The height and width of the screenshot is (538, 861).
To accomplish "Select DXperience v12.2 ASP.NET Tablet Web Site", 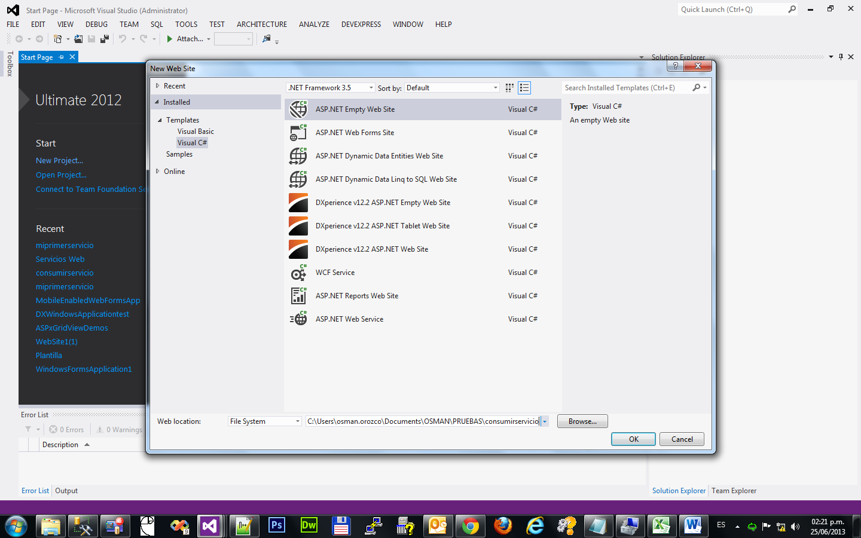I will (x=423, y=226).
